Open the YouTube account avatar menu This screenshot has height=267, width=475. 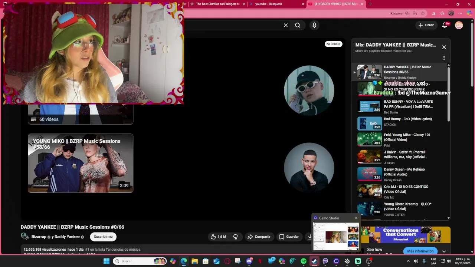[x=459, y=25]
